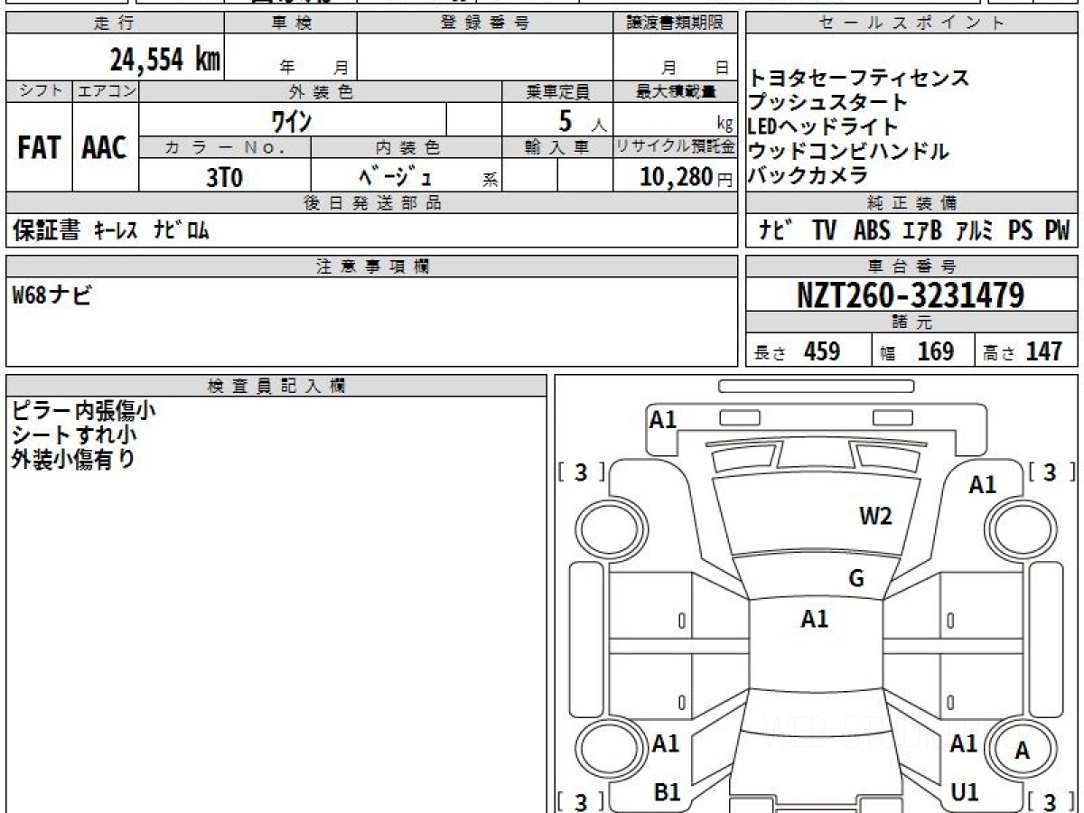This screenshot has height=813, width=1084.
Task: Click the 最大積載量 header
Action: pos(676,90)
